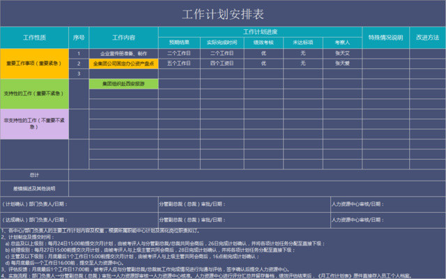The height and width of the screenshot is (279, 446).
Task: Click serial number 3 cell
Action: pyautogui.click(x=79, y=74)
